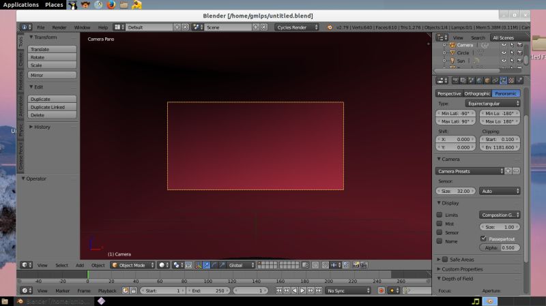Click the Translate button

click(52, 49)
